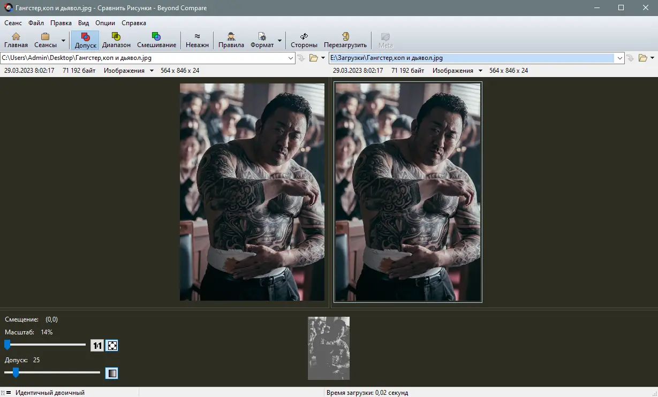Image resolution: width=658 pixels, height=397 pixels.
Task: Click the Формат format icon
Action: tap(262, 40)
